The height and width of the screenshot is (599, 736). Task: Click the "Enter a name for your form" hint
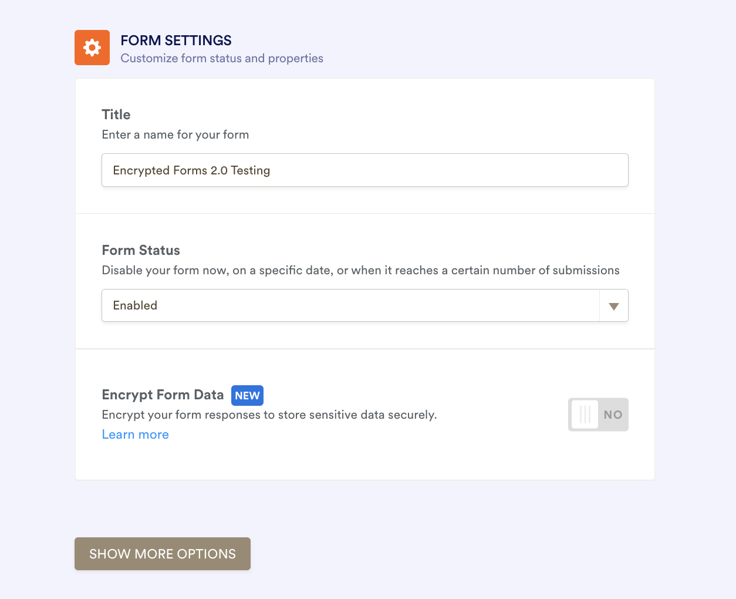click(175, 134)
